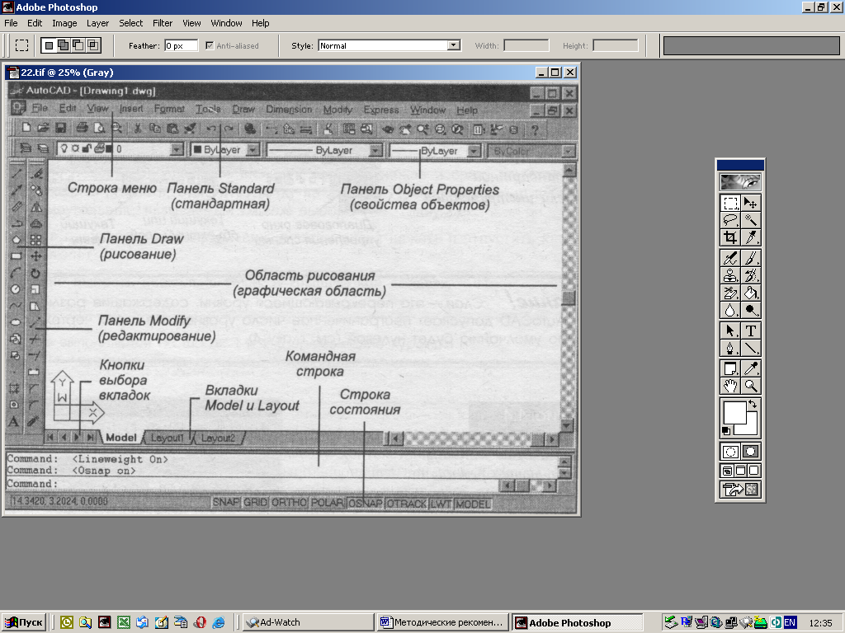
Task: Open the Window menu
Action: pos(226,23)
